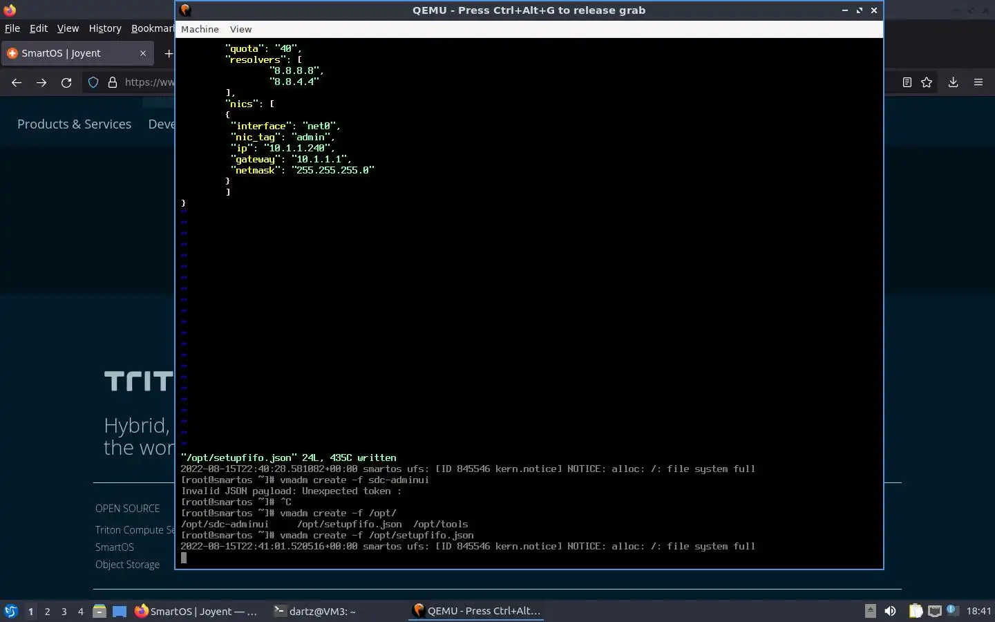This screenshot has width=995, height=622.
Task: Open the clipboard manager tray icon
Action: (x=916, y=611)
